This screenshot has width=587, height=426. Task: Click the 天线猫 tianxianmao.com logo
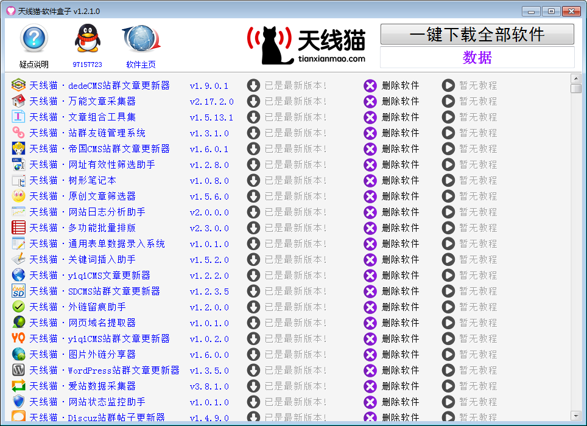pos(306,45)
